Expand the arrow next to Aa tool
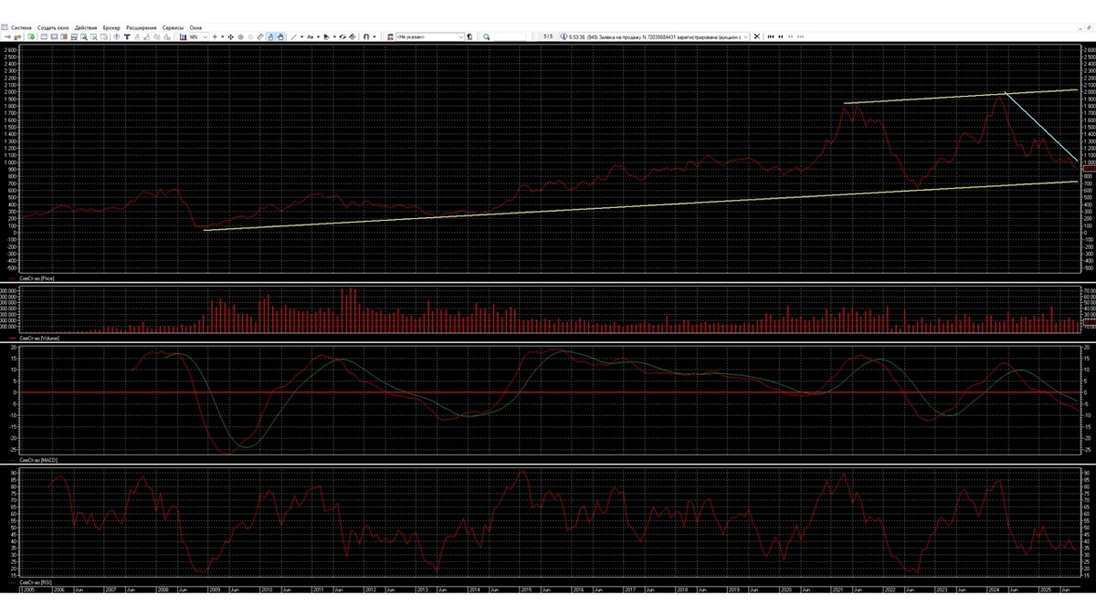The width and height of the screenshot is (1096, 616). pos(317,37)
